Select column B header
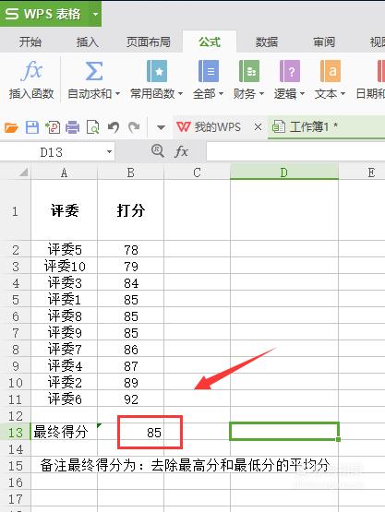The width and height of the screenshot is (385, 512). click(131, 173)
